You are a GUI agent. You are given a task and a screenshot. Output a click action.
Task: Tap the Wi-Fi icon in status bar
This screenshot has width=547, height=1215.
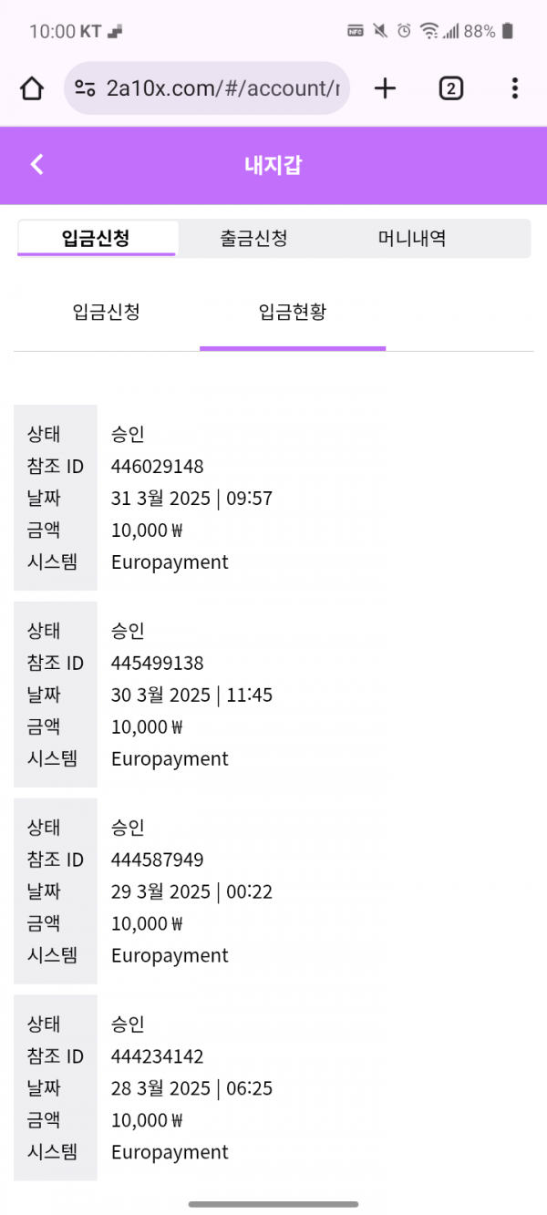point(428,31)
